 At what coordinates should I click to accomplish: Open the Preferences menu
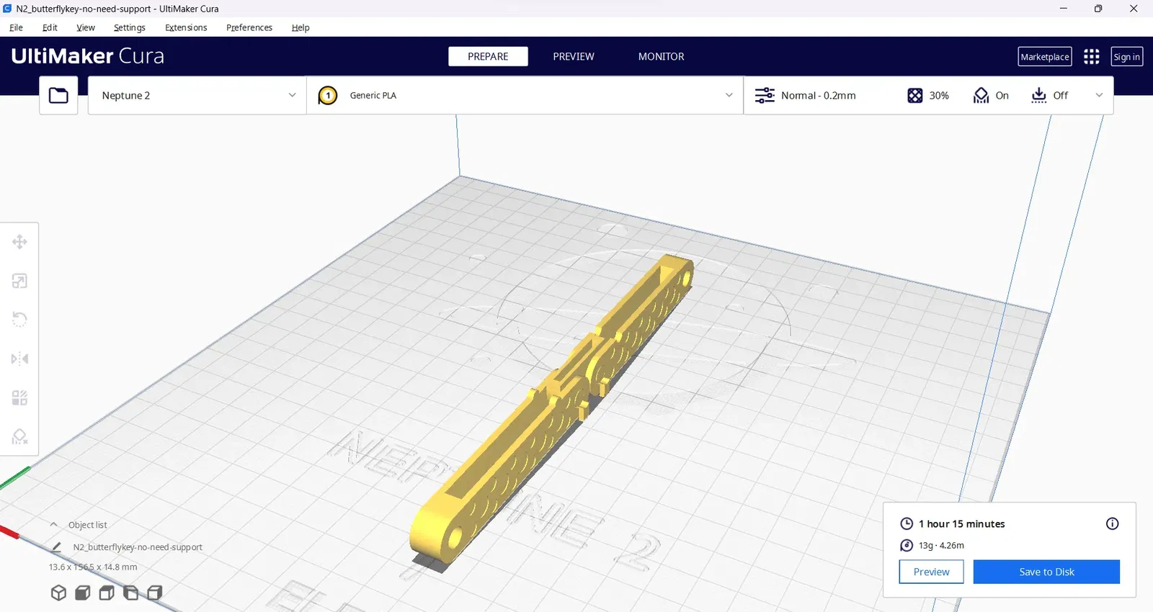(249, 27)
